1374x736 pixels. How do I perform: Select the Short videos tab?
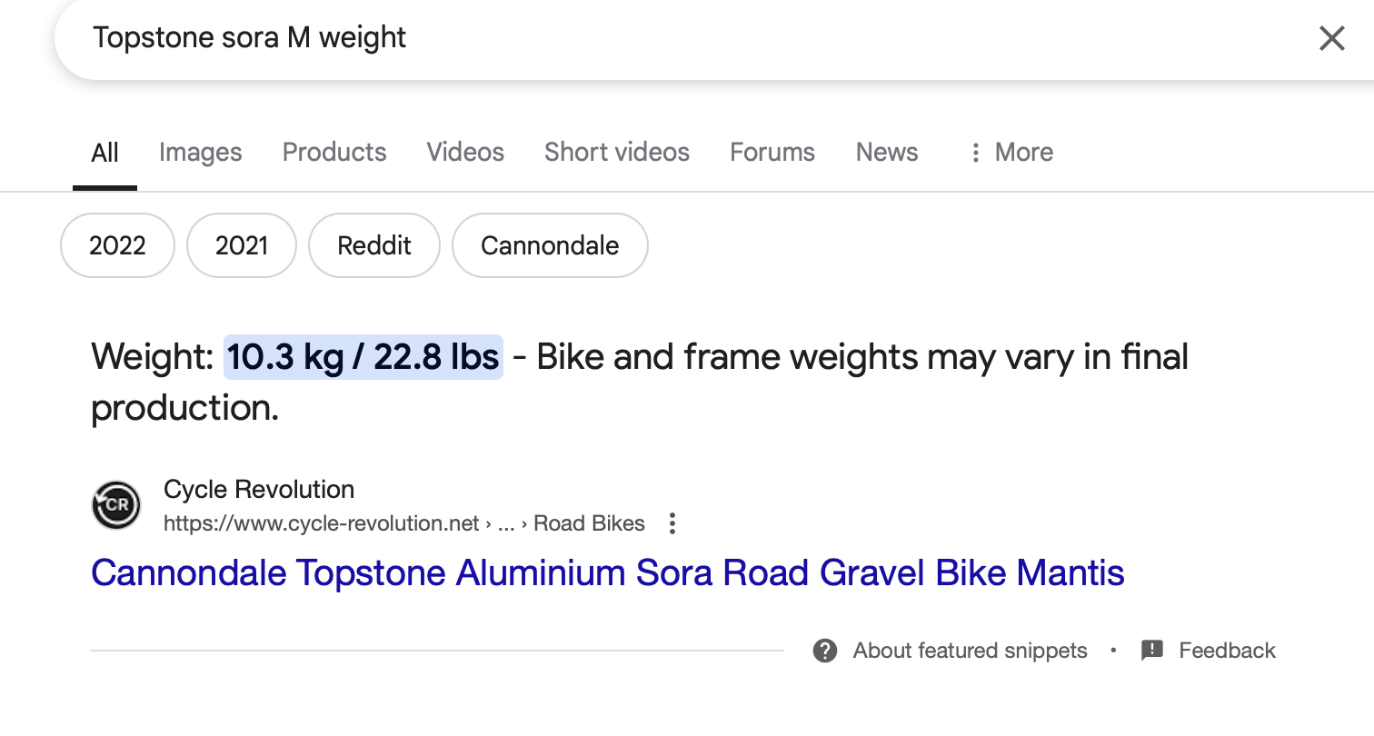(617, 153)
